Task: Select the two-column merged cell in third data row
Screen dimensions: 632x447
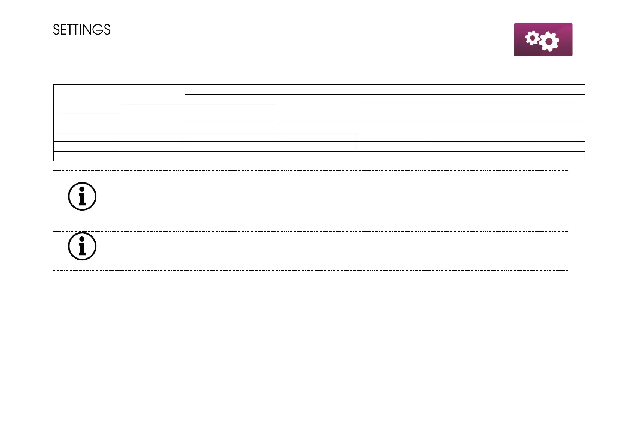Action: pos(354,128)
